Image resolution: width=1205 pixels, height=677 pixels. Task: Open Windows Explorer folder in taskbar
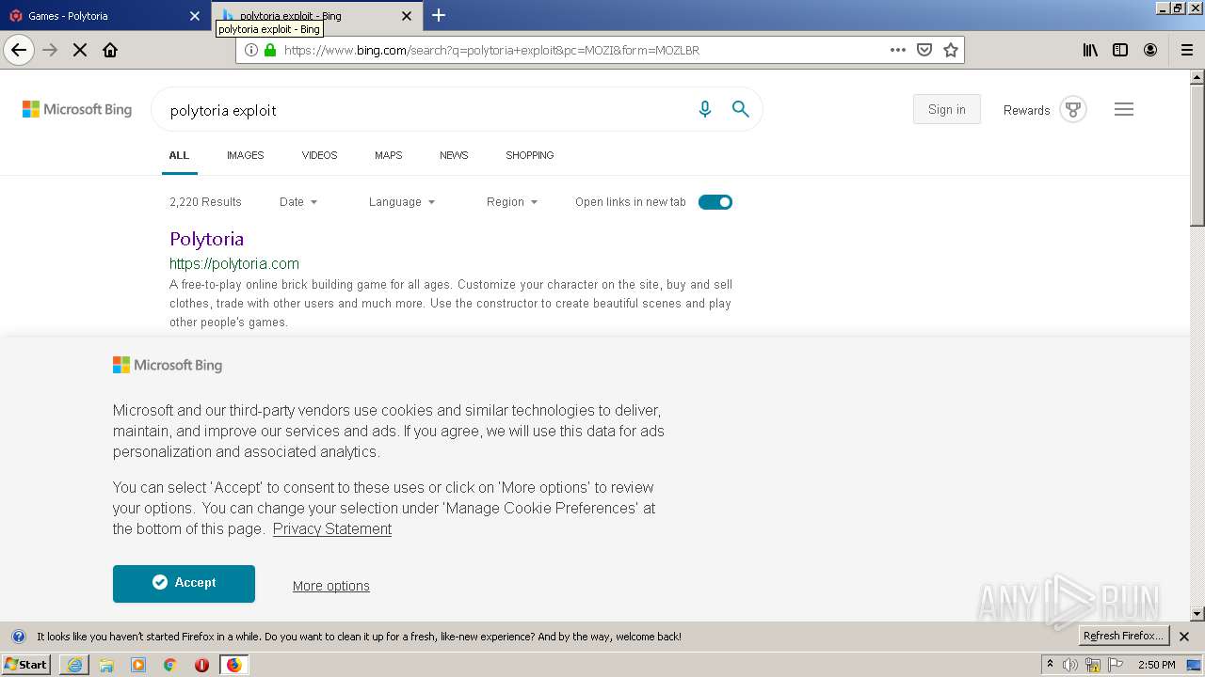coord(106,665)
